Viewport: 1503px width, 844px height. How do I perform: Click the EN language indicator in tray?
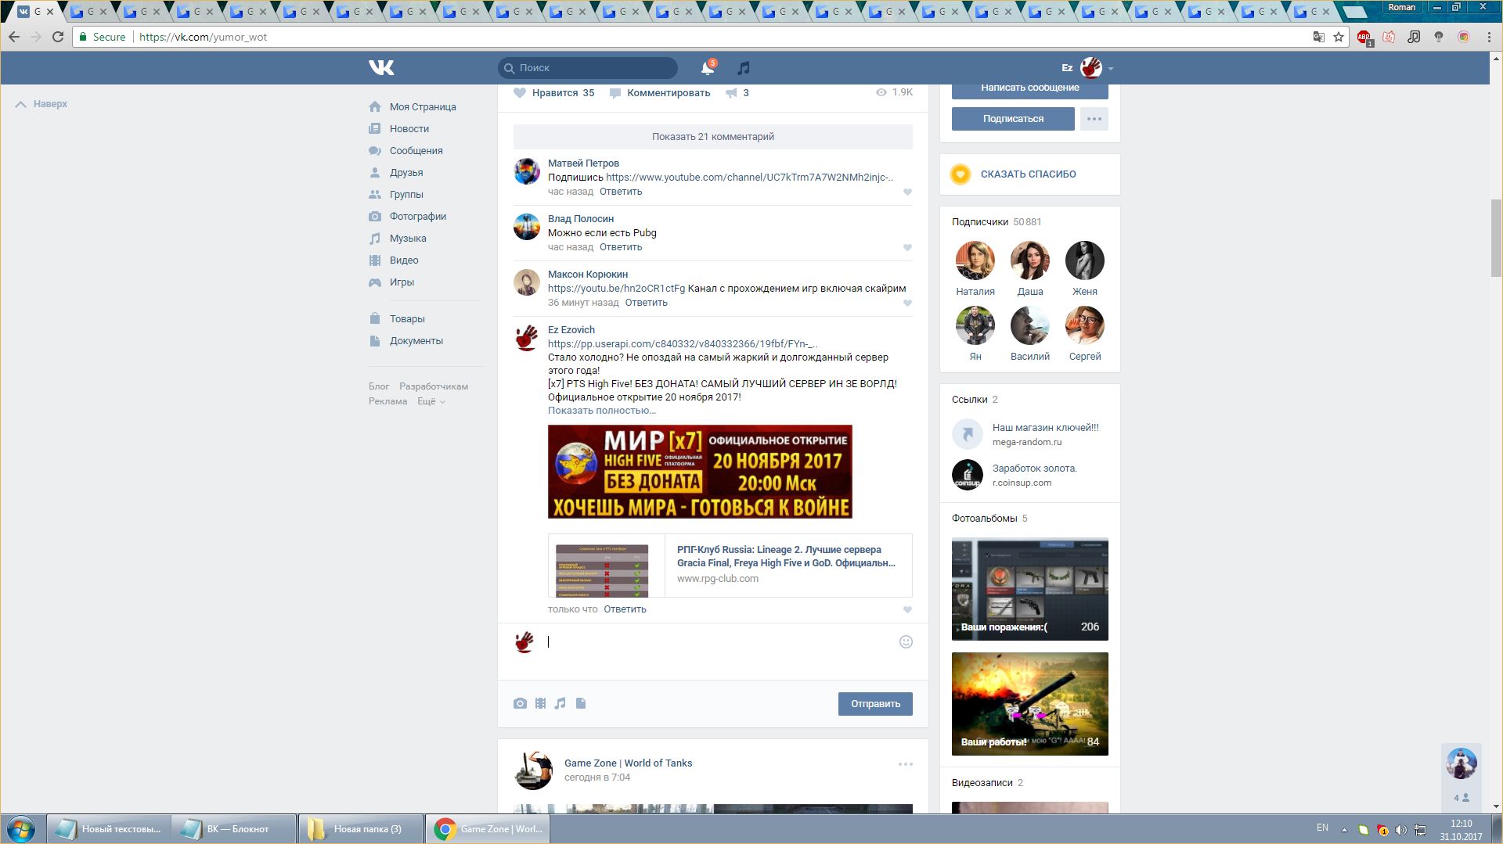tap(1322, 828)
